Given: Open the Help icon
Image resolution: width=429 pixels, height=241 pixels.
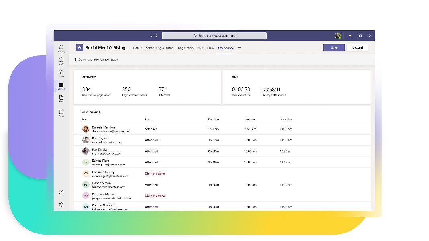Looking at the screenshot, I should pos(61,192).
